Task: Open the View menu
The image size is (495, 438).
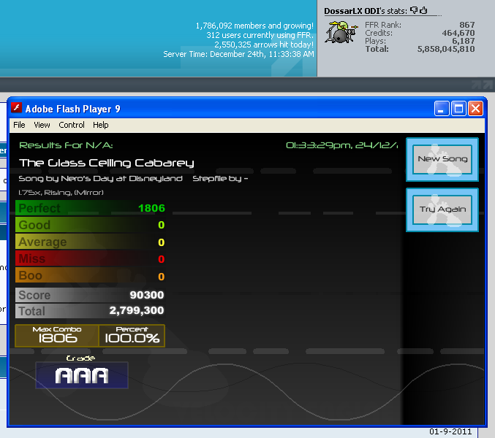Action: click(x=42, y=125)
